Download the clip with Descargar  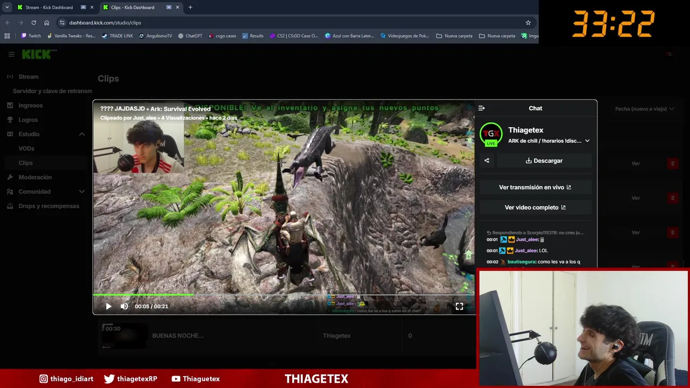(x=544, y=161)
